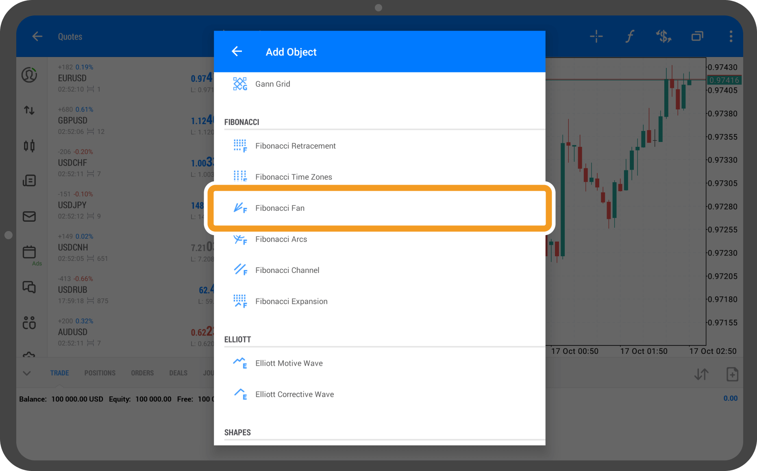Screen dimensions: 757x471
Task: Open the three-dot overflow menu
Action: (731, 37)
